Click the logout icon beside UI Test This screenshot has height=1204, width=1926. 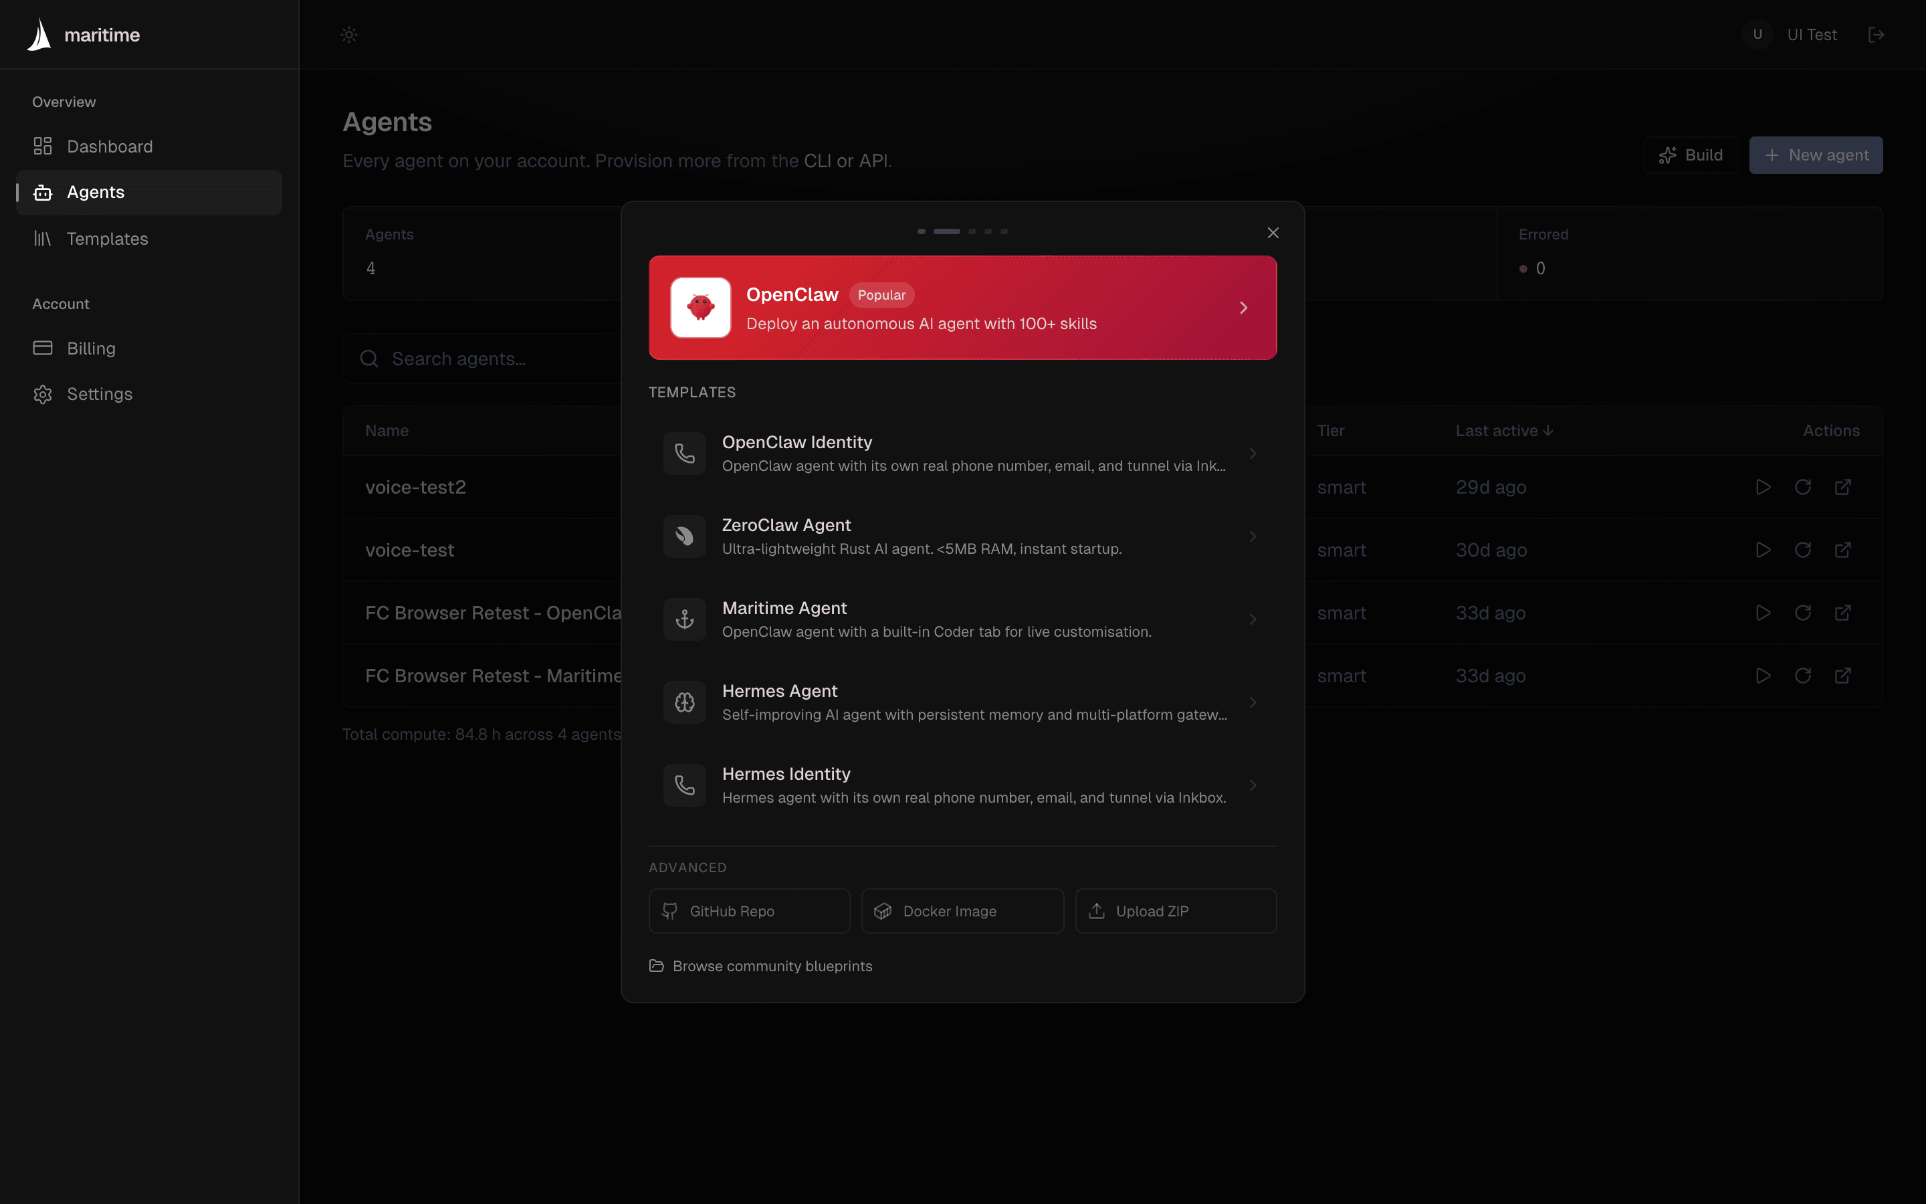[1876, 34]
